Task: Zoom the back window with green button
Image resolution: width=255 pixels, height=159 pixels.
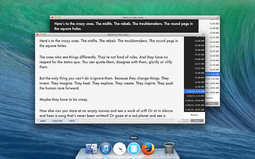Action: (59, 17)
